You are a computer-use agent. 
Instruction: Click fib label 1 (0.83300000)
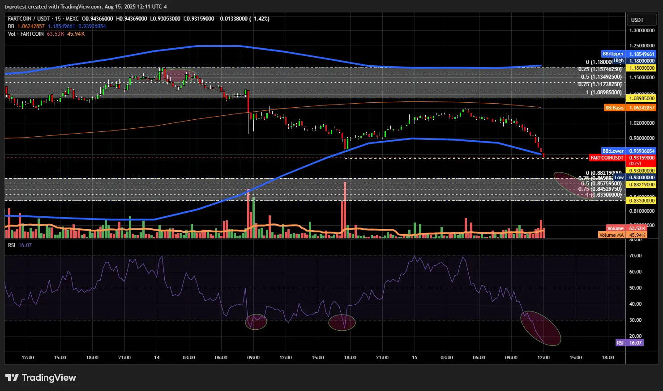click(604, 195)
